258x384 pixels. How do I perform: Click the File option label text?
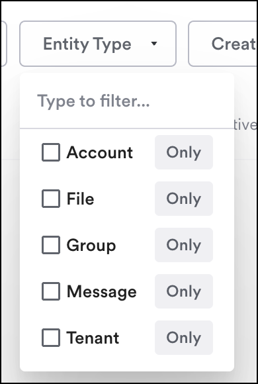pyautogui.click(x=80, y=199)
